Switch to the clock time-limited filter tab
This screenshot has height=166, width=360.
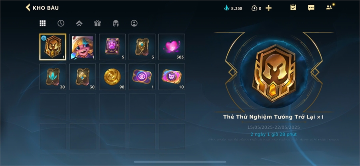click(x=61, y=23)
